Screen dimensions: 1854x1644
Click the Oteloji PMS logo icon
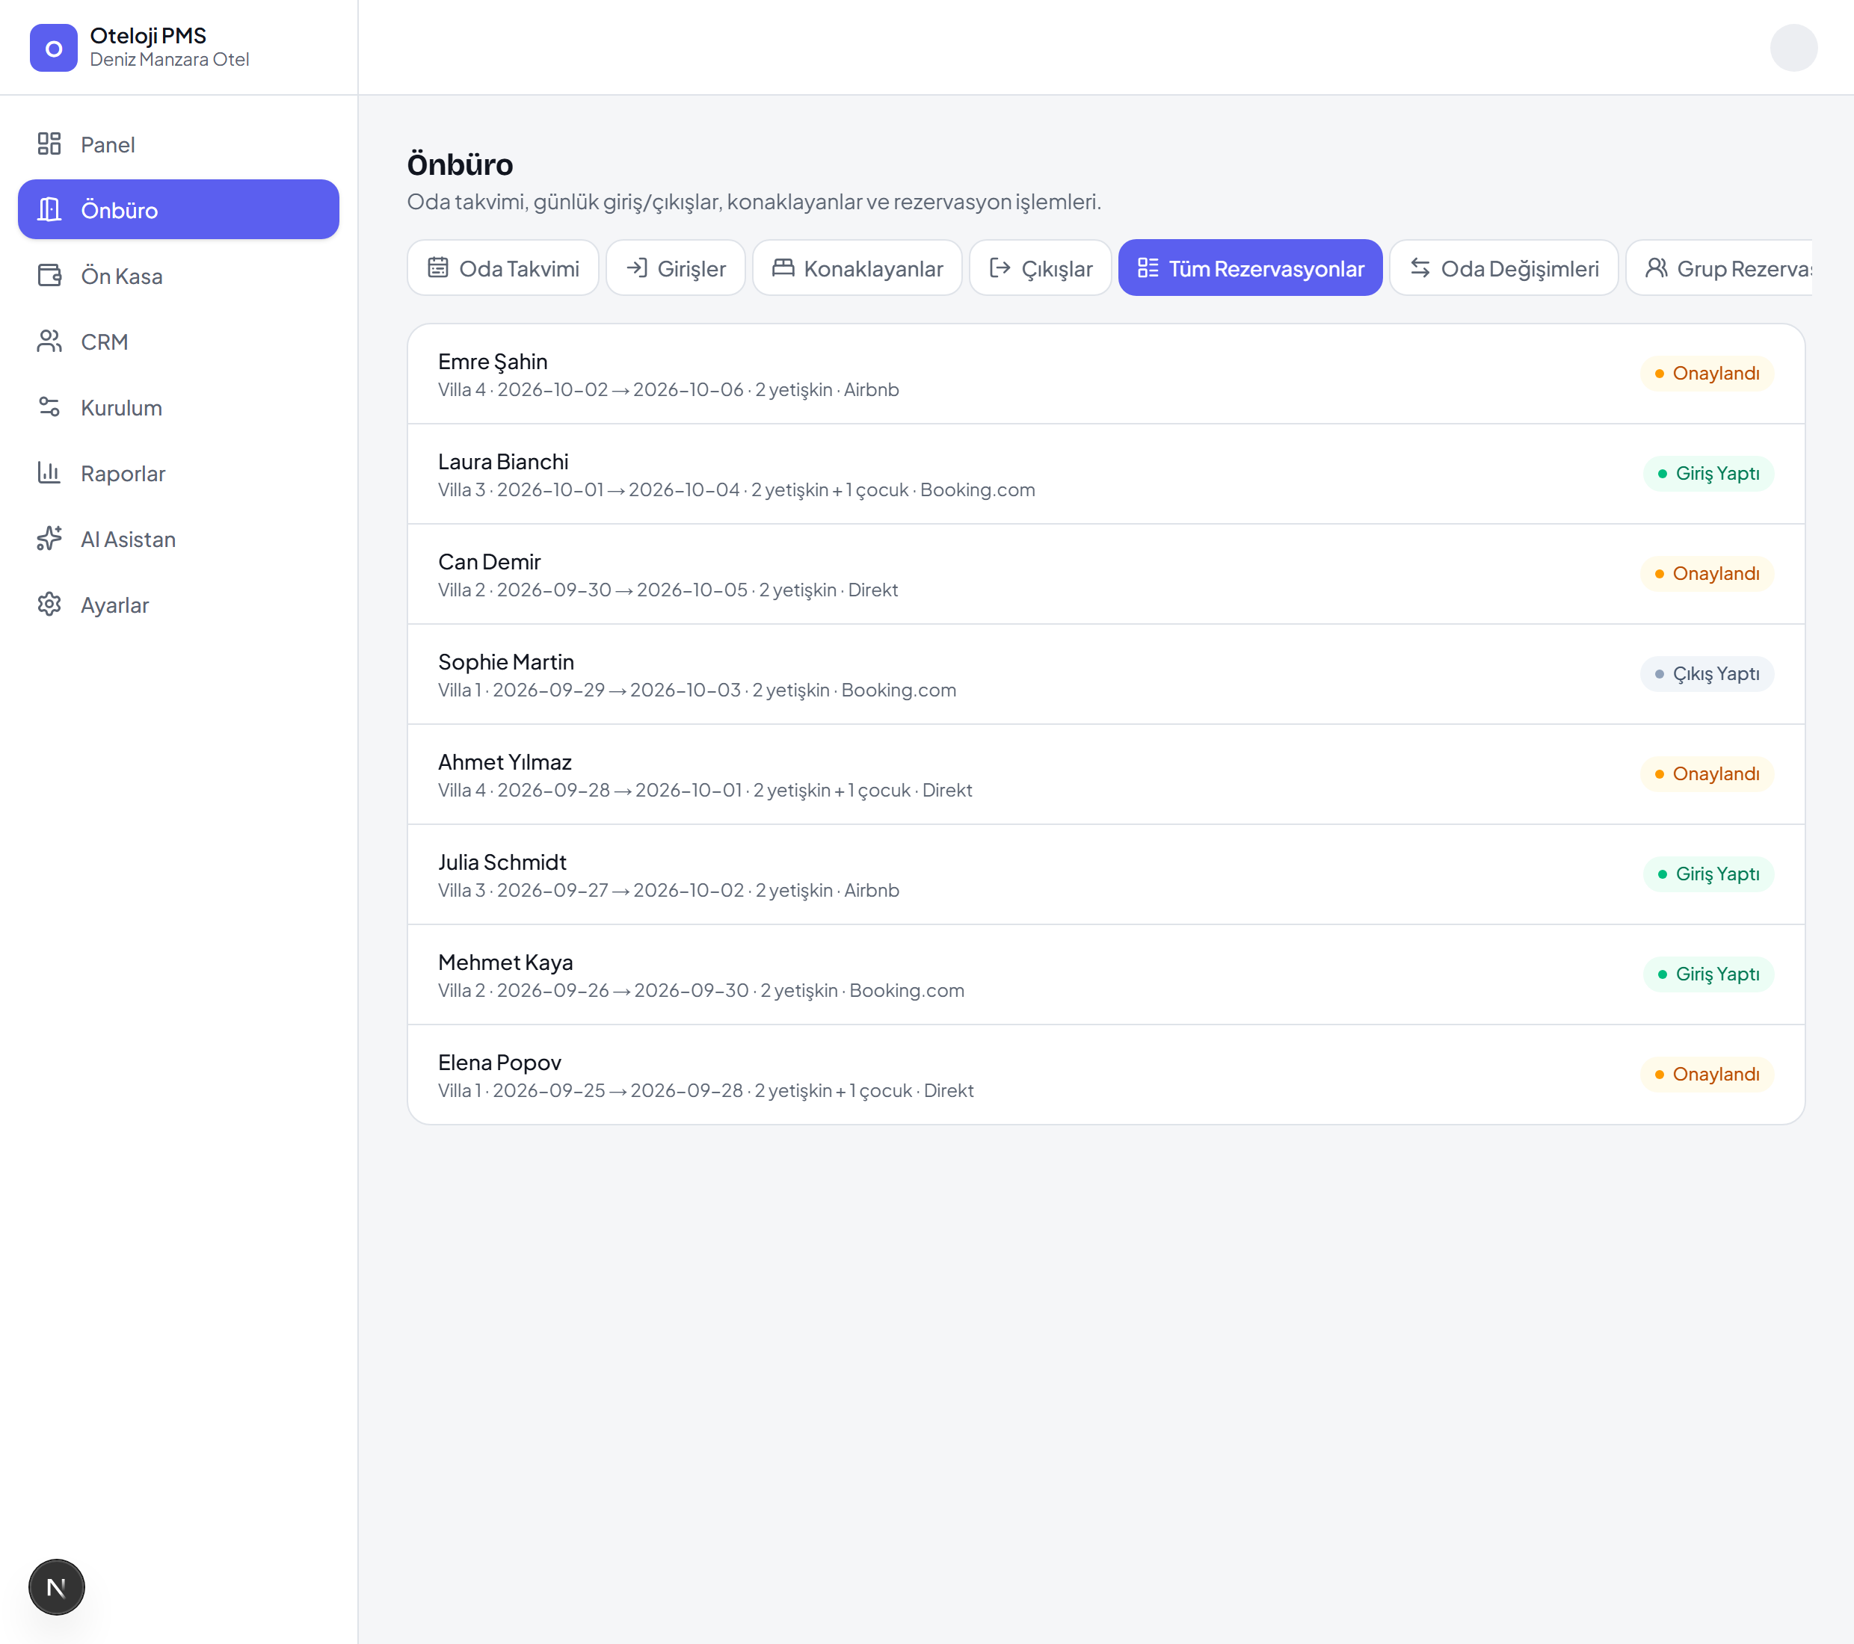coord(54,48)
